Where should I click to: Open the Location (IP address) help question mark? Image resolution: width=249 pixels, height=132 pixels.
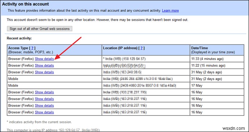(x=142, y=48)
